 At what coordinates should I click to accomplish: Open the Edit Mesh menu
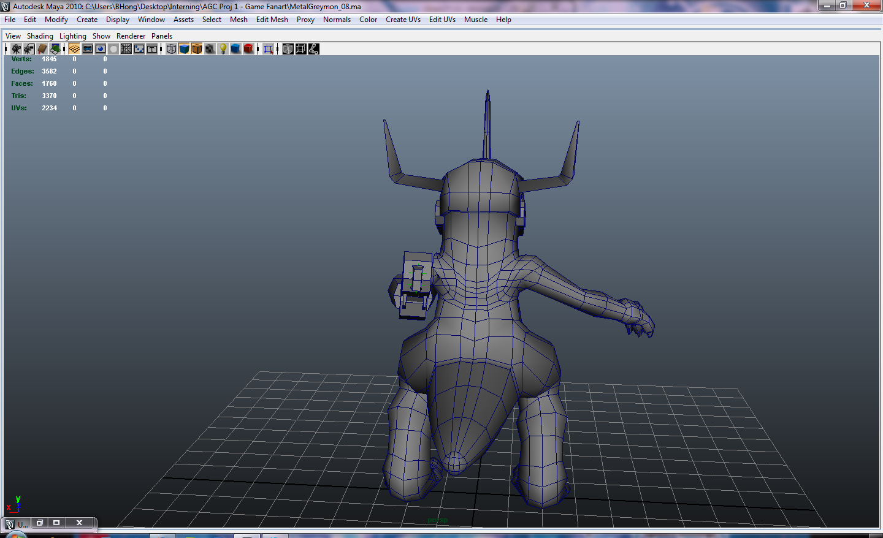pos(272,20)
